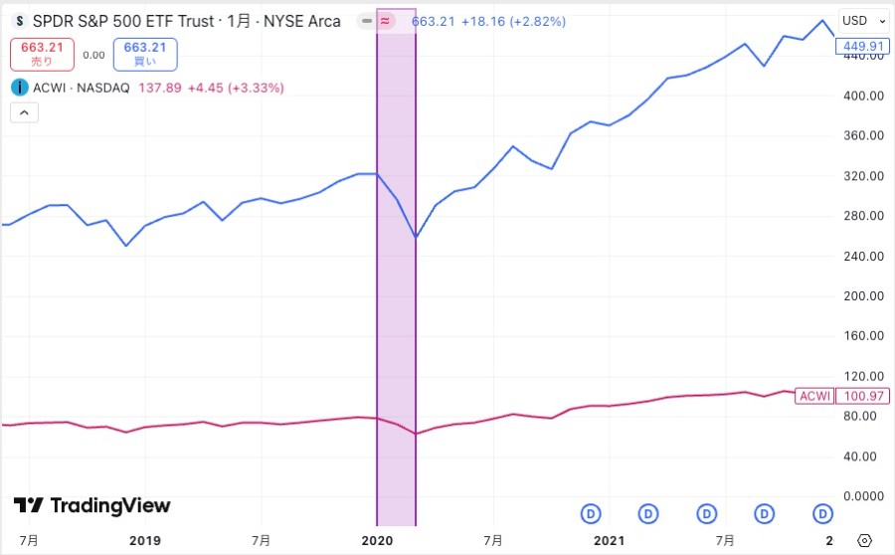Click the red 663.21 sell button

pyautogui.click(x=41, y=54)
